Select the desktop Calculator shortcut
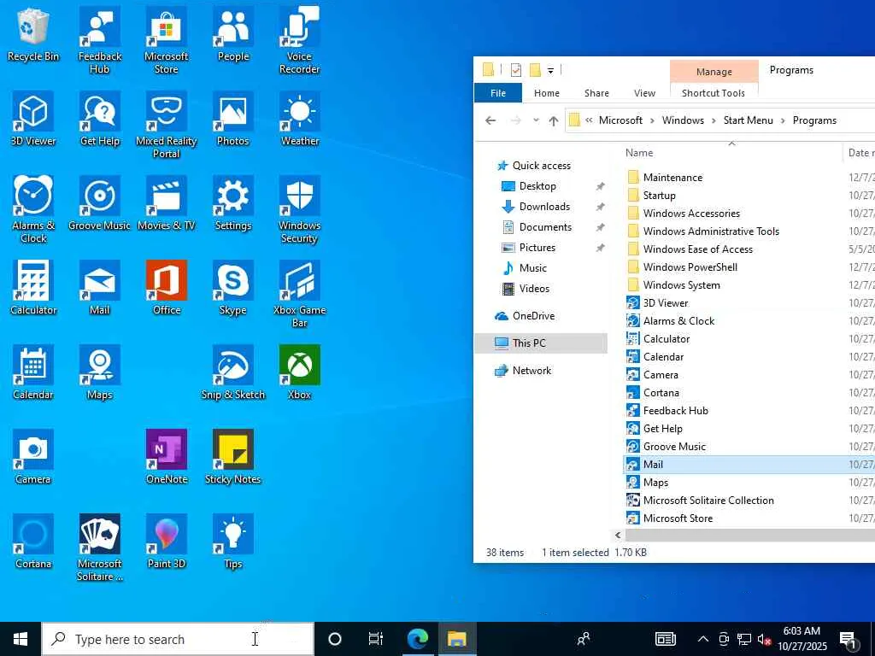The image size is (875, 656). (x=33, y=288)
